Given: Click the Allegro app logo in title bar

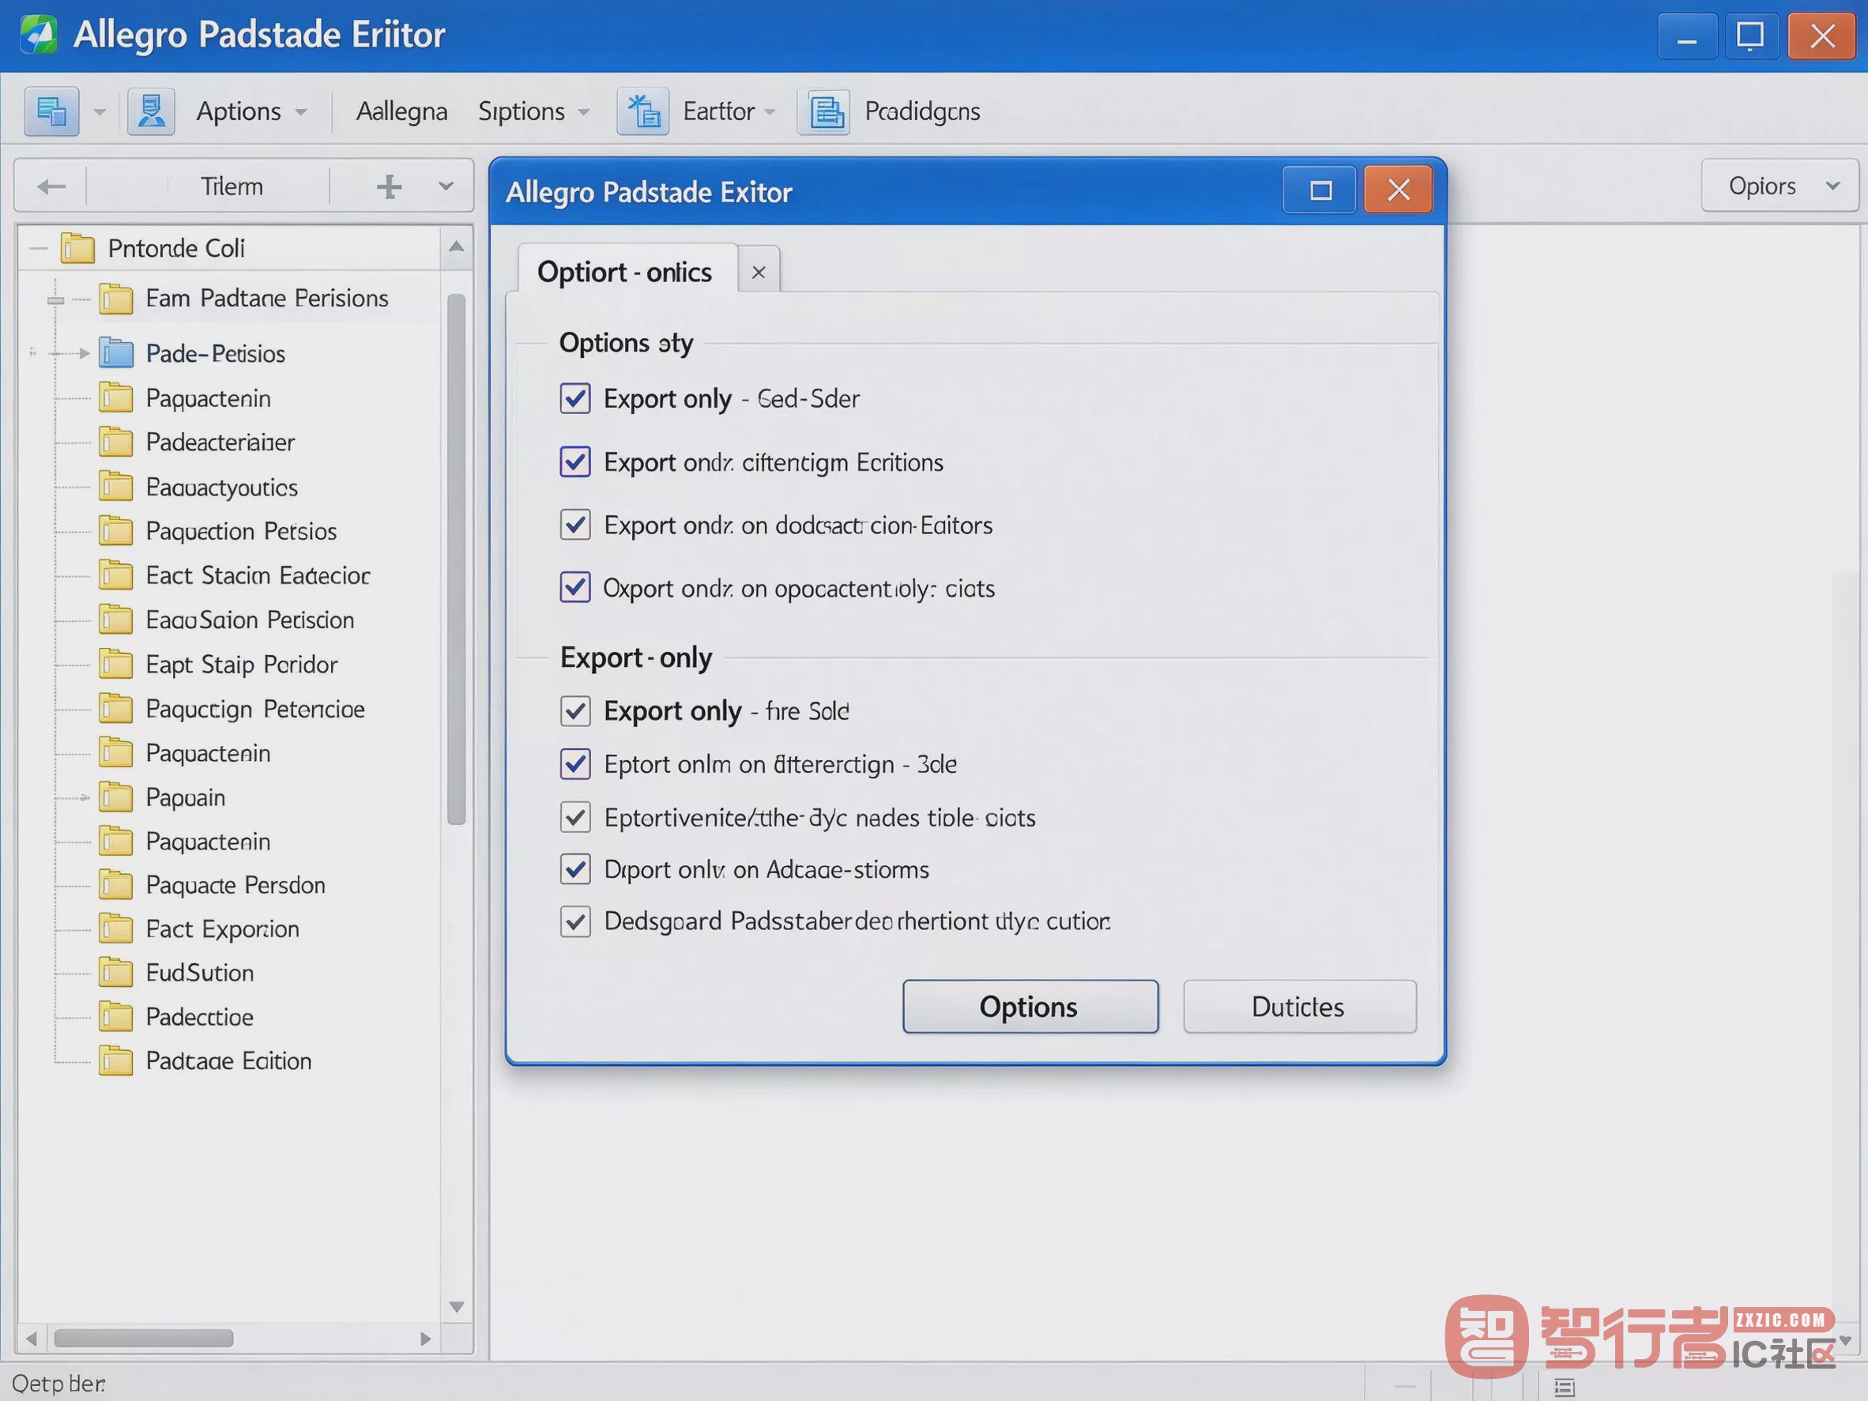Looking at the screenshot, I should 38,35.
